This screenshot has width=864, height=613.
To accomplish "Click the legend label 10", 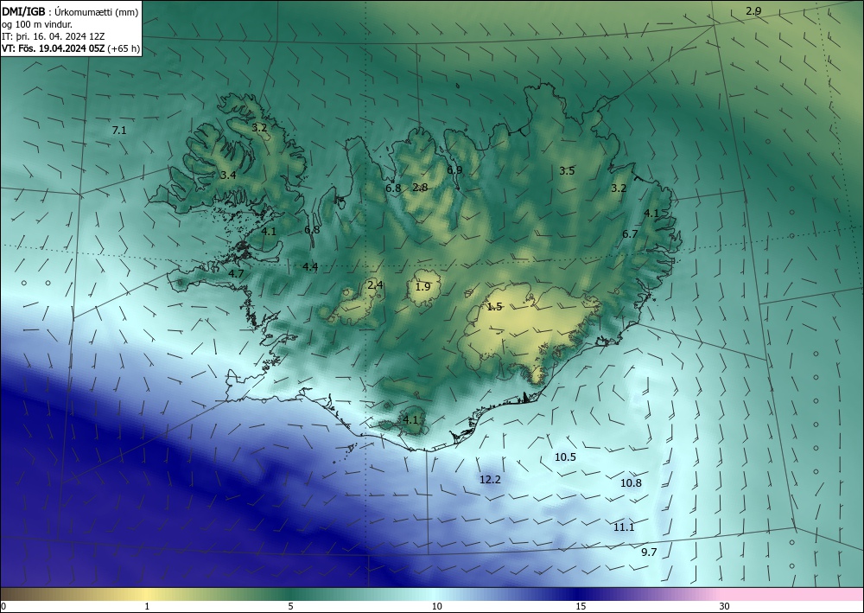I will 436,606.
